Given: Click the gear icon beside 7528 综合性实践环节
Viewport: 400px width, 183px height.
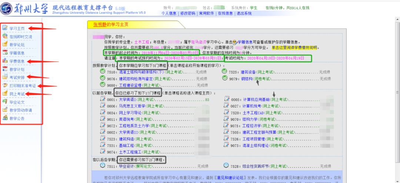Looking at the screenshot, I should point(226,165).
